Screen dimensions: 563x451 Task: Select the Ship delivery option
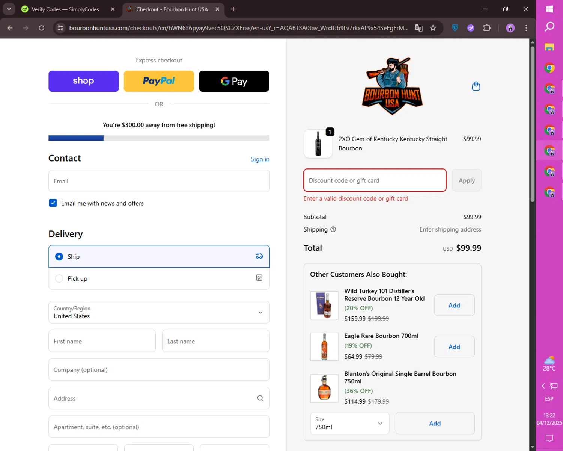(x=159, y=256)
